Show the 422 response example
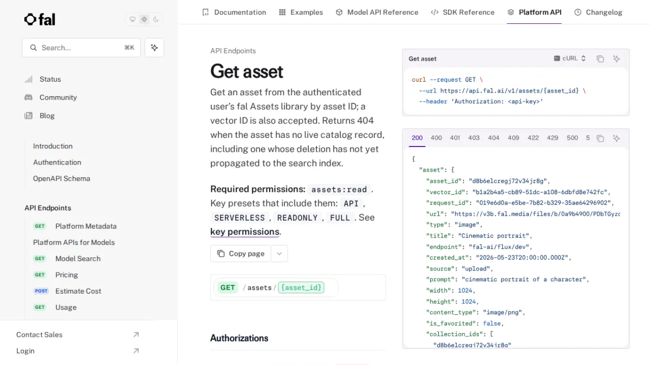 click(533, 138)
